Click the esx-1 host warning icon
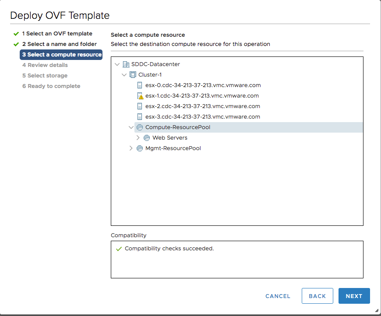Viewport: 381px width, 316px height. click(140, 96)
